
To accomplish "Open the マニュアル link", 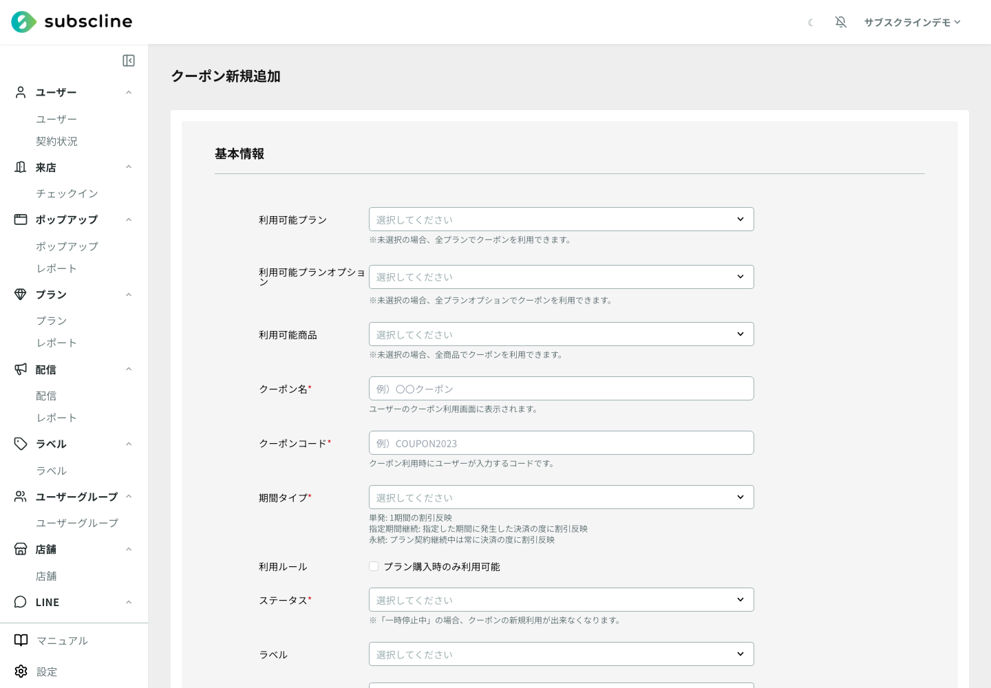I will tap(62, 641).
